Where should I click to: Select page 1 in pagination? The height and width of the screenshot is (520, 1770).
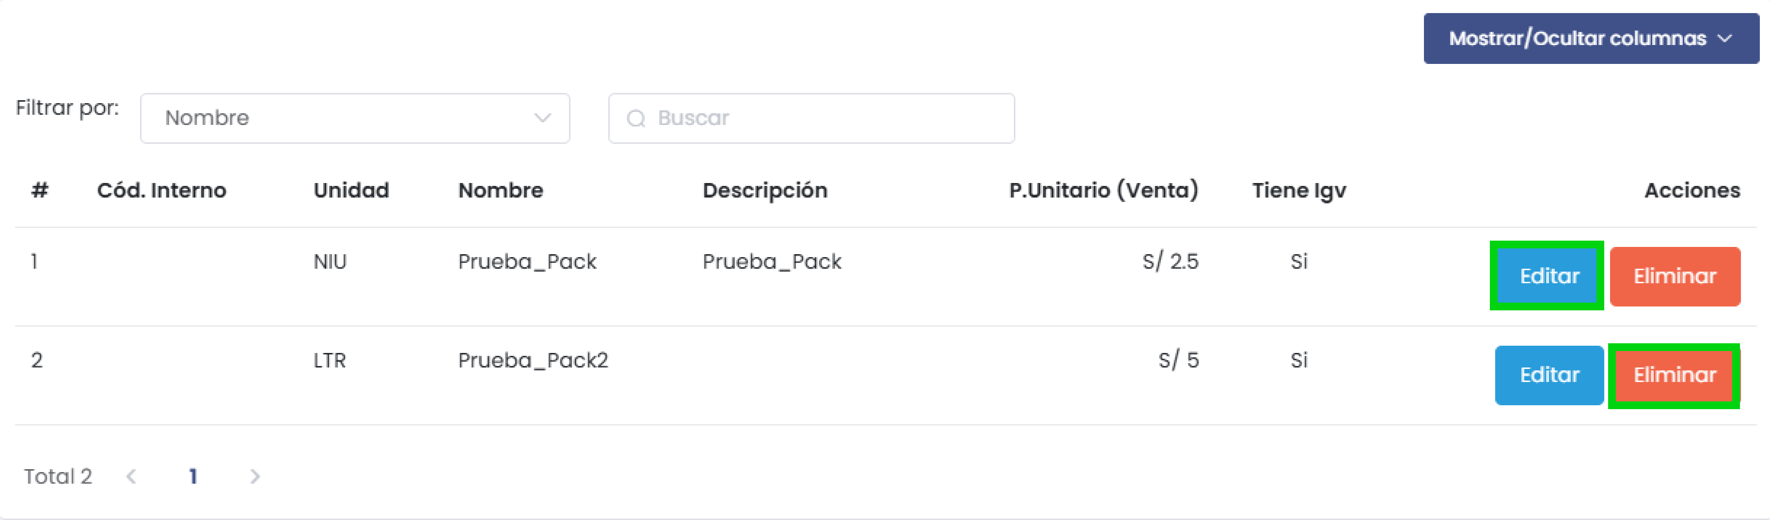(193, 476)
